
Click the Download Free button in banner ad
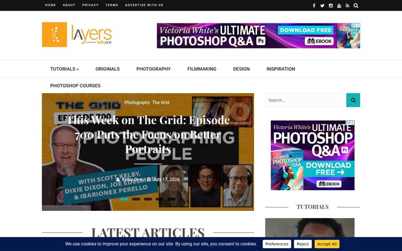(305, 30)
